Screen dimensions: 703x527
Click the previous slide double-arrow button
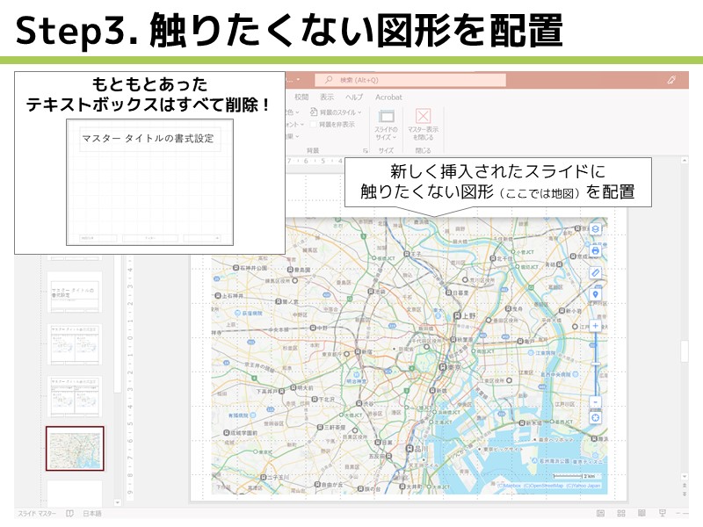click(685, 486)
